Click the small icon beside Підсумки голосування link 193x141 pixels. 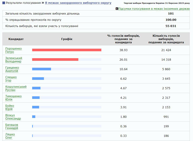(x=117, y=9)
